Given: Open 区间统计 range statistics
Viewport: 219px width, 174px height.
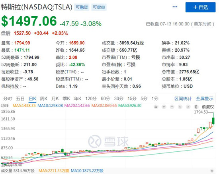Looking at the screenshot, I should (x=183, y=99).
